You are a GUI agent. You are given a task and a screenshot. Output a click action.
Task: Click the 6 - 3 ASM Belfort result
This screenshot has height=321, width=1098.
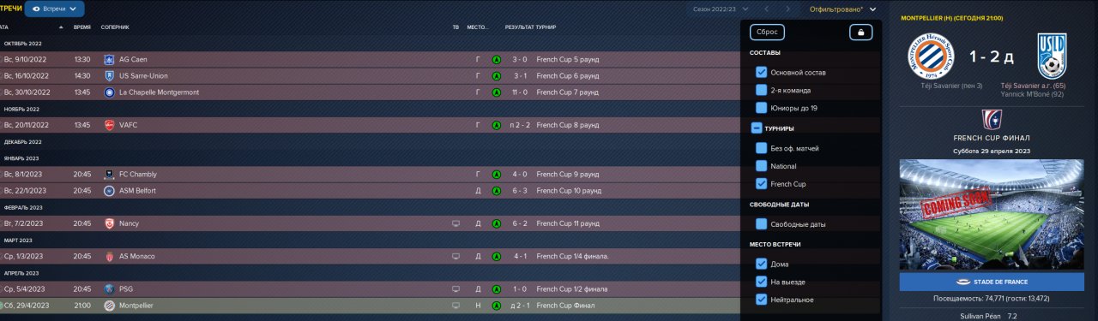(x=520, y=191)
